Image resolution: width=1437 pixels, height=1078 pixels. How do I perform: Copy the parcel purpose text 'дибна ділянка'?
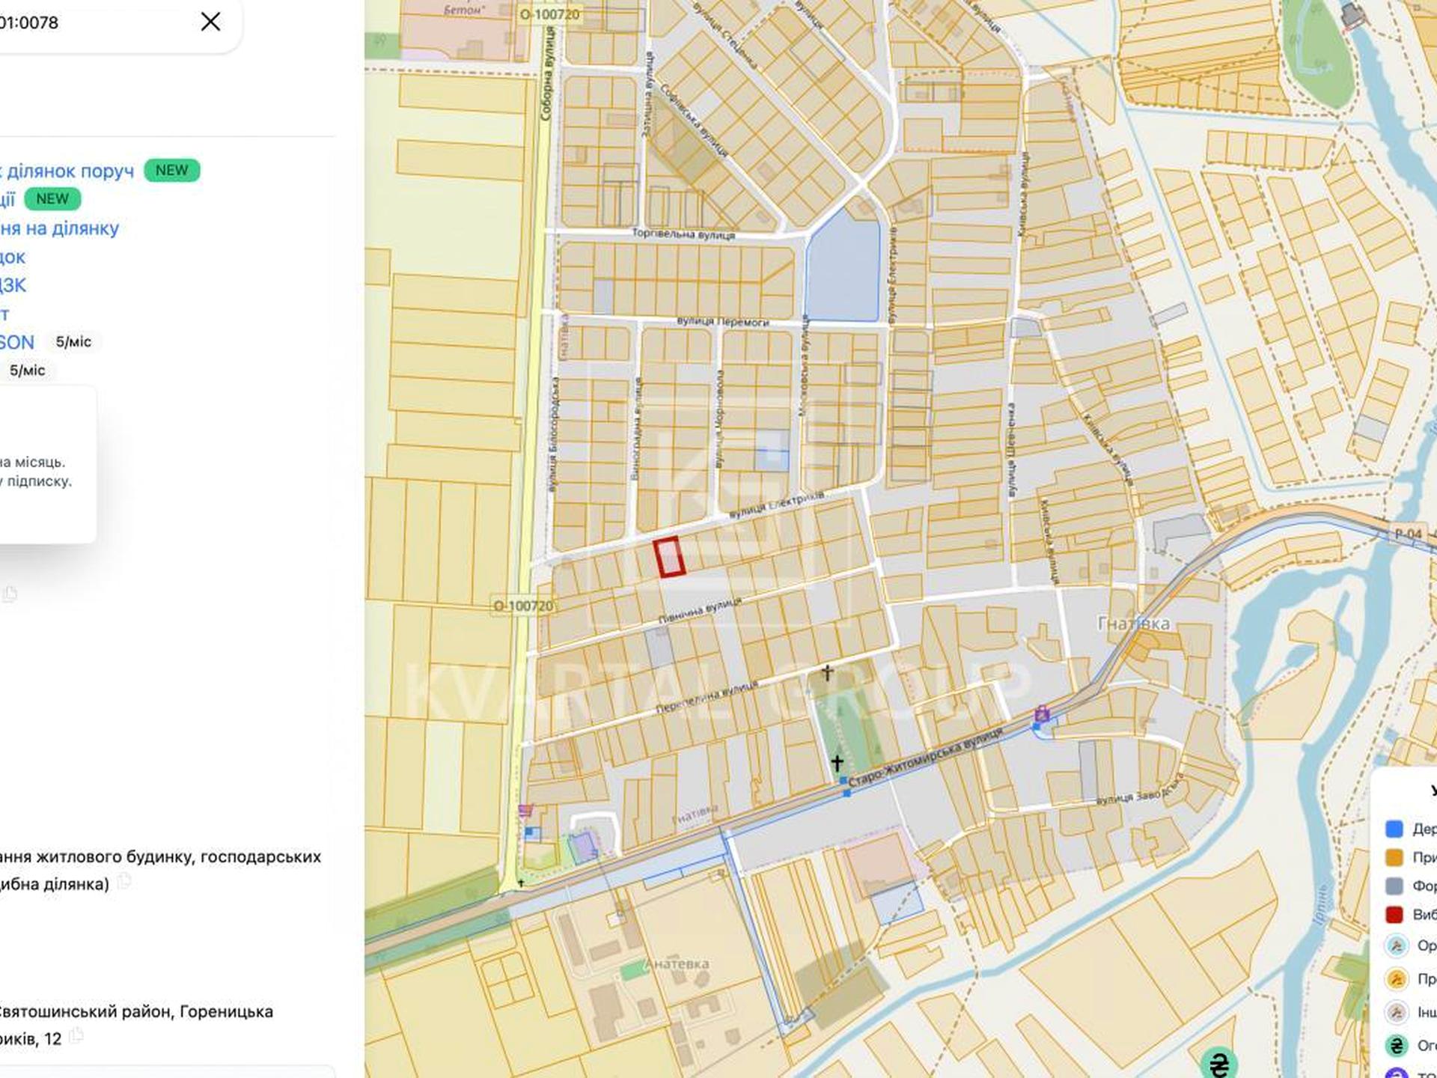123,882
